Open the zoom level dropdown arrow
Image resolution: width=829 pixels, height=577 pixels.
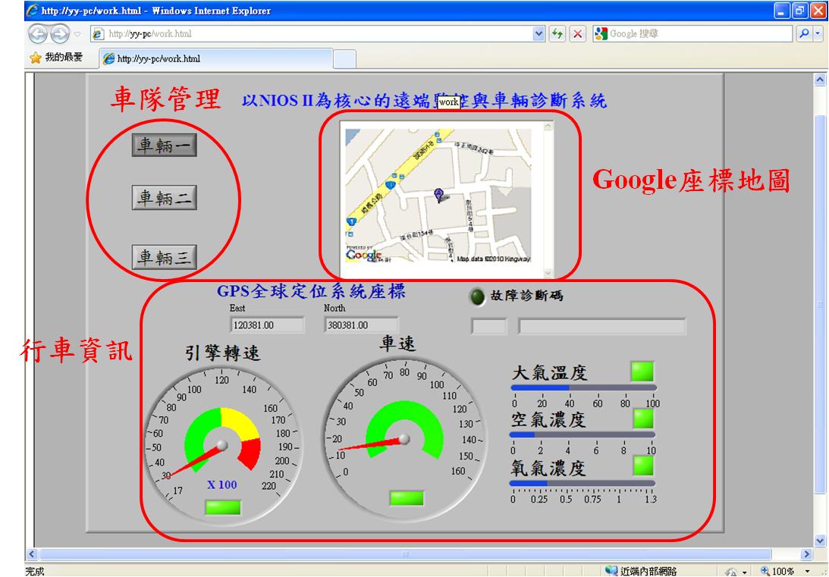[x=807, y=571]
